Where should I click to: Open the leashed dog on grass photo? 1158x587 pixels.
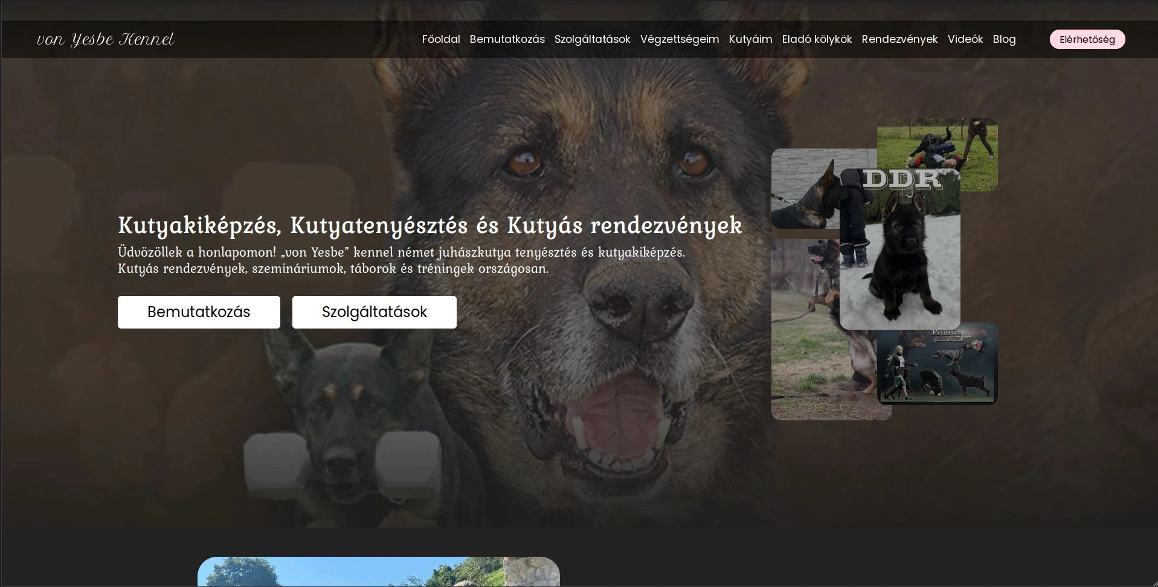pos(803,338)
